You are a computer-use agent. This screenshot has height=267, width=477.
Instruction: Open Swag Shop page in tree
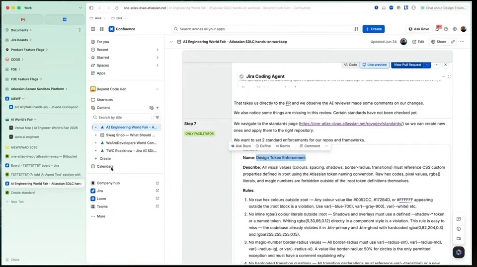130,135
